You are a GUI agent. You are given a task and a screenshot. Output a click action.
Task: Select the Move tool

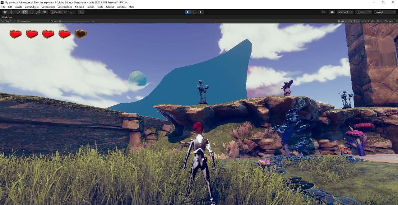[x=12, y=12]
